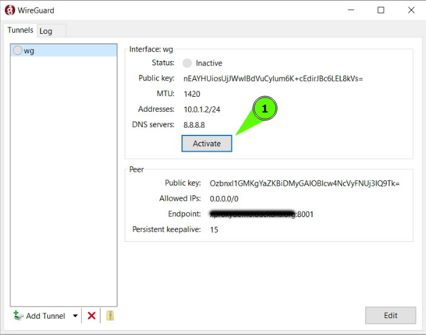Click the MTU value 1420

(192, 94)
